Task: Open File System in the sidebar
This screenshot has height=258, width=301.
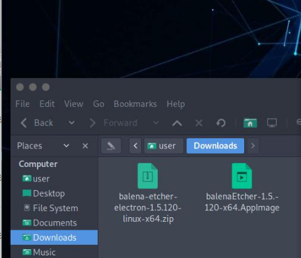Action: pyautogui.click(x=54, y=208)
